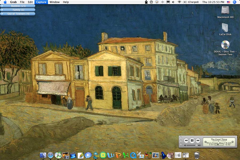Screen dimensions: 240x160
Task: Click the VLC cone icon in the Dock
Action: point(155,155)
